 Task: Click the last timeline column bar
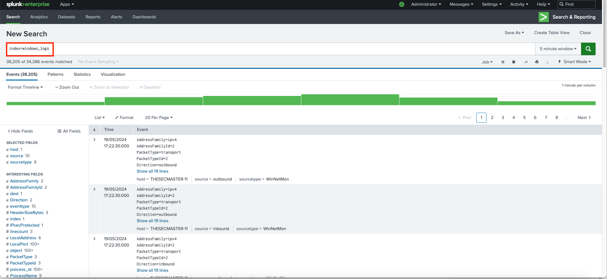(x=547, y=103)
